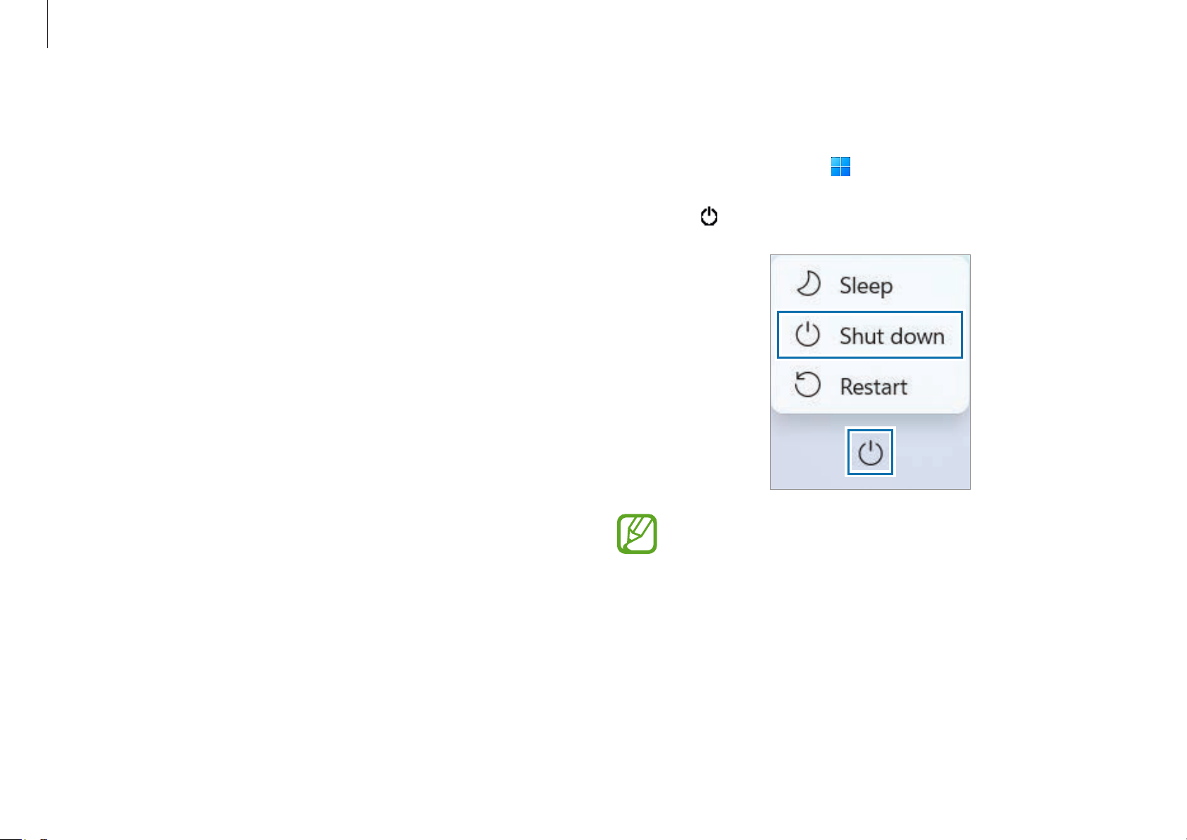Click the white flyout panel background near Sleep
Viewport: 1187px width, 840px height.
click(930, 285)
